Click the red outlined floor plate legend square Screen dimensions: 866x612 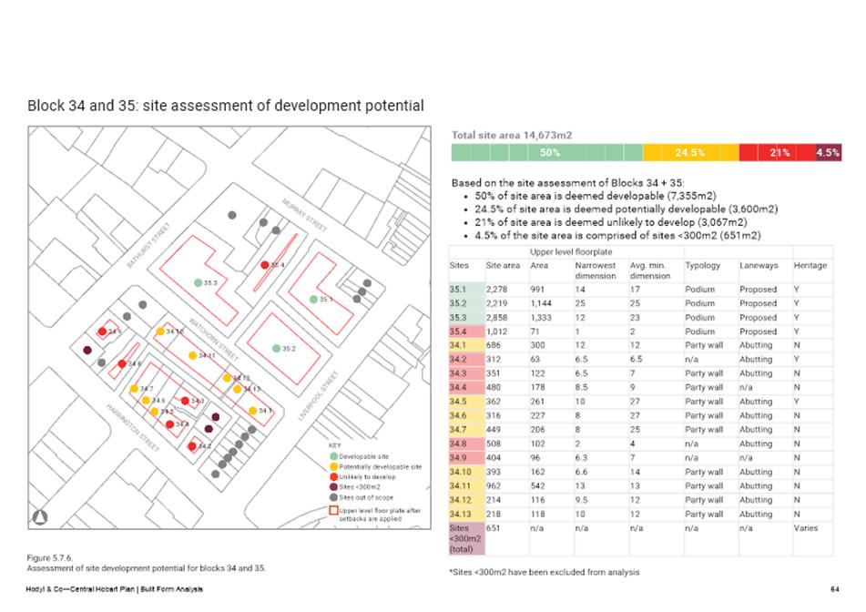pos(333,510)
